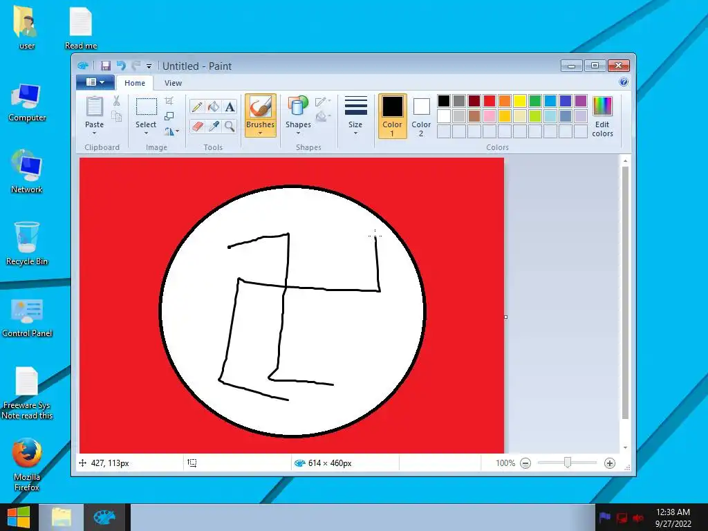The width and height of the screenshot is (708, 531).
Task: Expand the Brushes dropdown arrow
Action: click(261, 133)
